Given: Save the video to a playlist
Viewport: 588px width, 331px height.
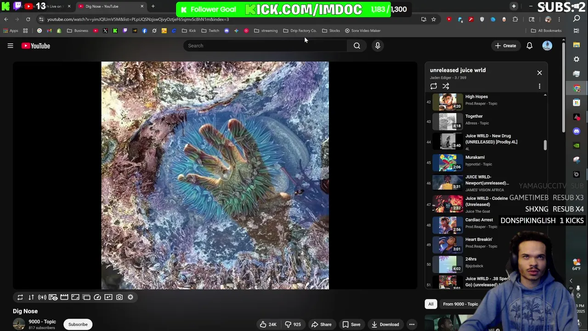Looking at the screenshot, I should 351,325.
